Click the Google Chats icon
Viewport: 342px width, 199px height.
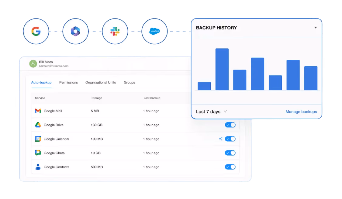[38, 153]
